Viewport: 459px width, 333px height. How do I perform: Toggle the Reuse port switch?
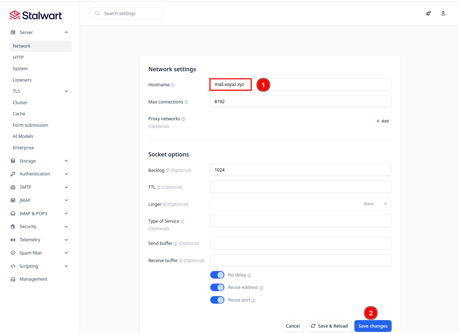click(217, 300)
